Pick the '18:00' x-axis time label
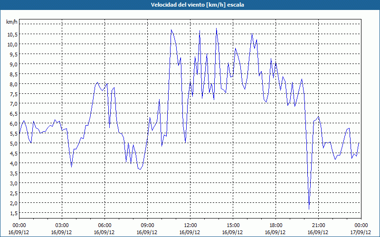The image size is (380, 237). click(x=276, y=226)
